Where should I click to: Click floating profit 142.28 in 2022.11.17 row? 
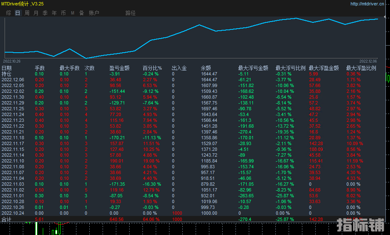(x=316, y=144)
